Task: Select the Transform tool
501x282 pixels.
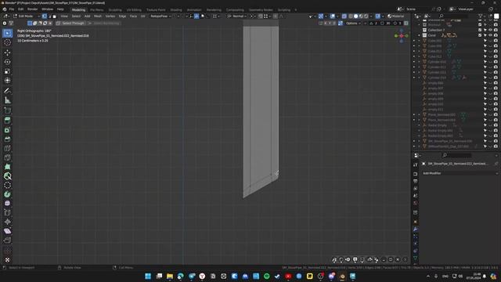Action: tap(7, 80)
